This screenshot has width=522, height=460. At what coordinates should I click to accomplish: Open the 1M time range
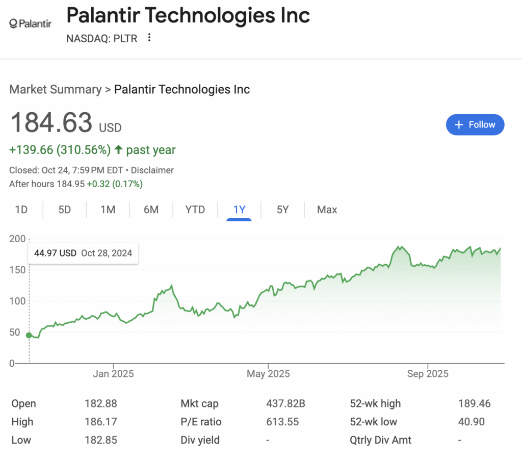pyautogui.click(x=108, y=210)
